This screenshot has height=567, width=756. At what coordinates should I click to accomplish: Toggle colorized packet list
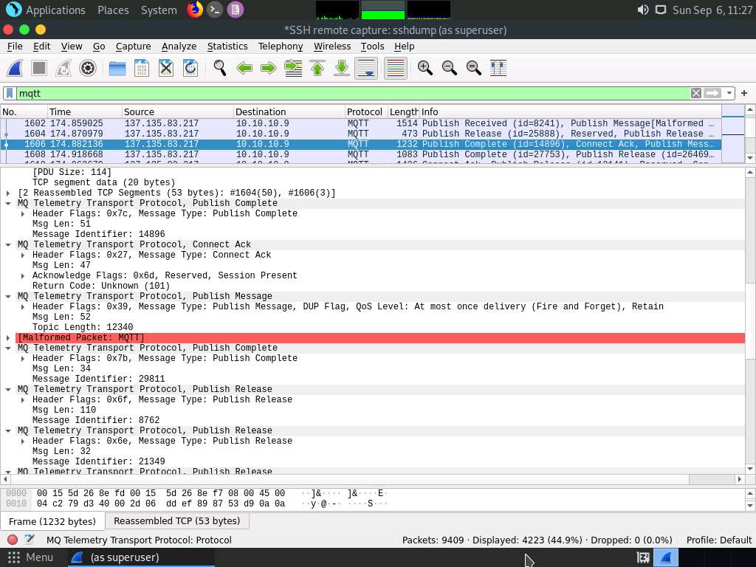[394, 68]
